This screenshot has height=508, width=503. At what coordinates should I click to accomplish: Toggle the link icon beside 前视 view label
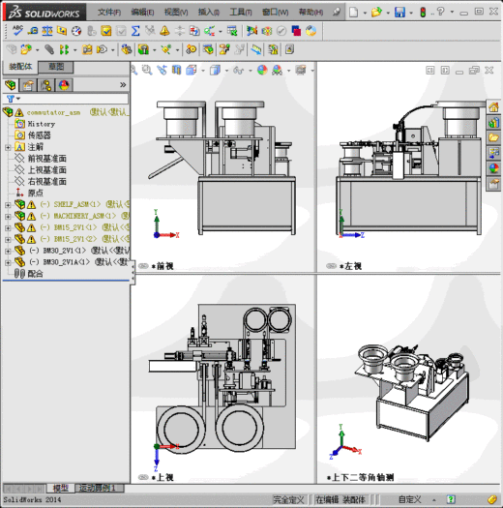point(143,266)
